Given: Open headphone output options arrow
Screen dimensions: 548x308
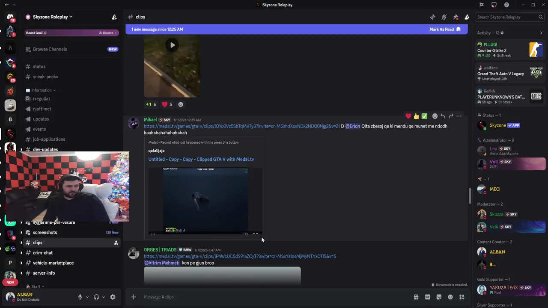Looking at the screenshot, I should 103,297.
